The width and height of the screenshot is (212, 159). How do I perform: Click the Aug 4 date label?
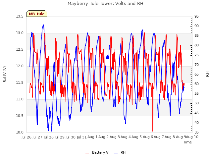[x=126, y=137]
